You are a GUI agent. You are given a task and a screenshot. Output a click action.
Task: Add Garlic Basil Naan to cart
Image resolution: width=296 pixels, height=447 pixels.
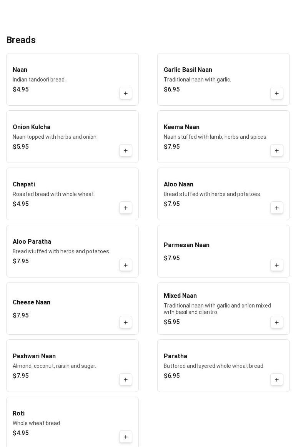(x=277, y=93)
